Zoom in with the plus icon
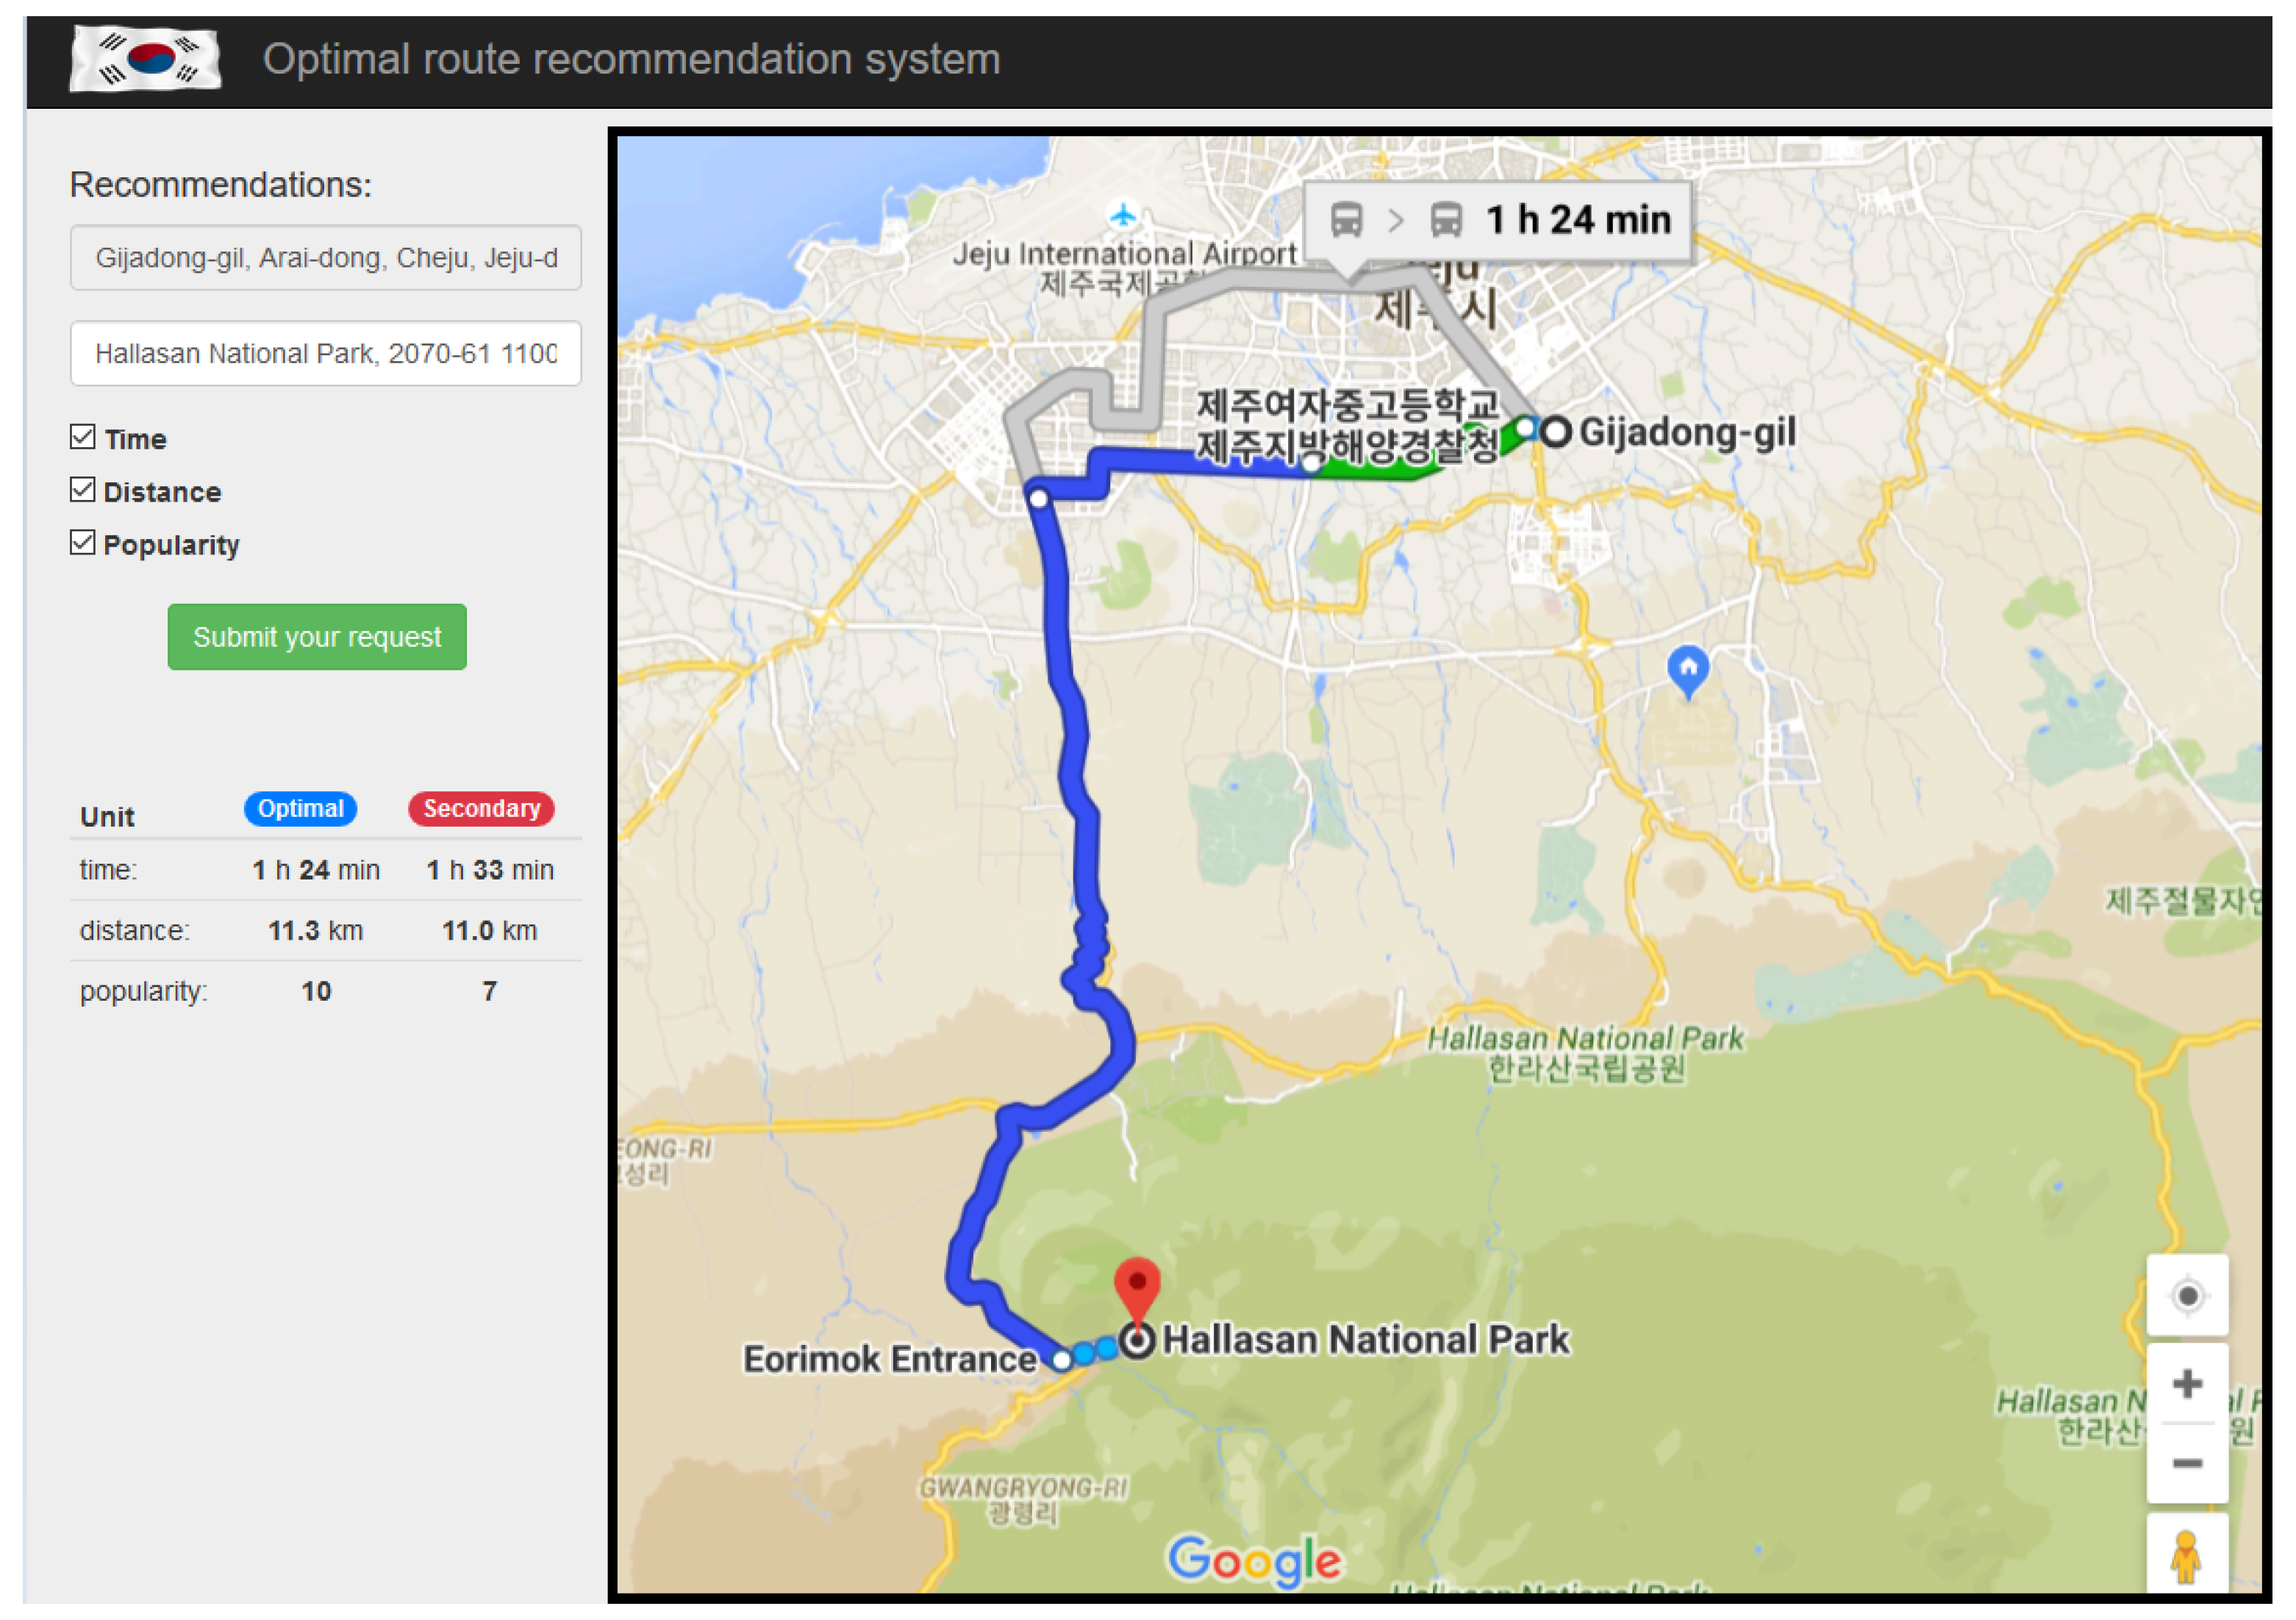This screenshot has width=2296, height=1620. click(2187, 1384)
